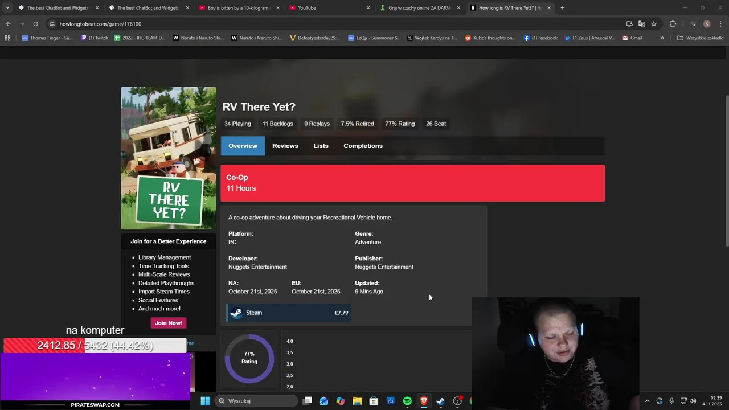Open the tab search dropdown arrow
729x410 pixels.
7,8
